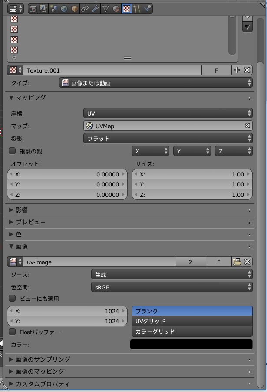The image size is (267, 392).
Task: Open the X axis projection dropdown
Action: pyautogui.click(x=150, y=151)
